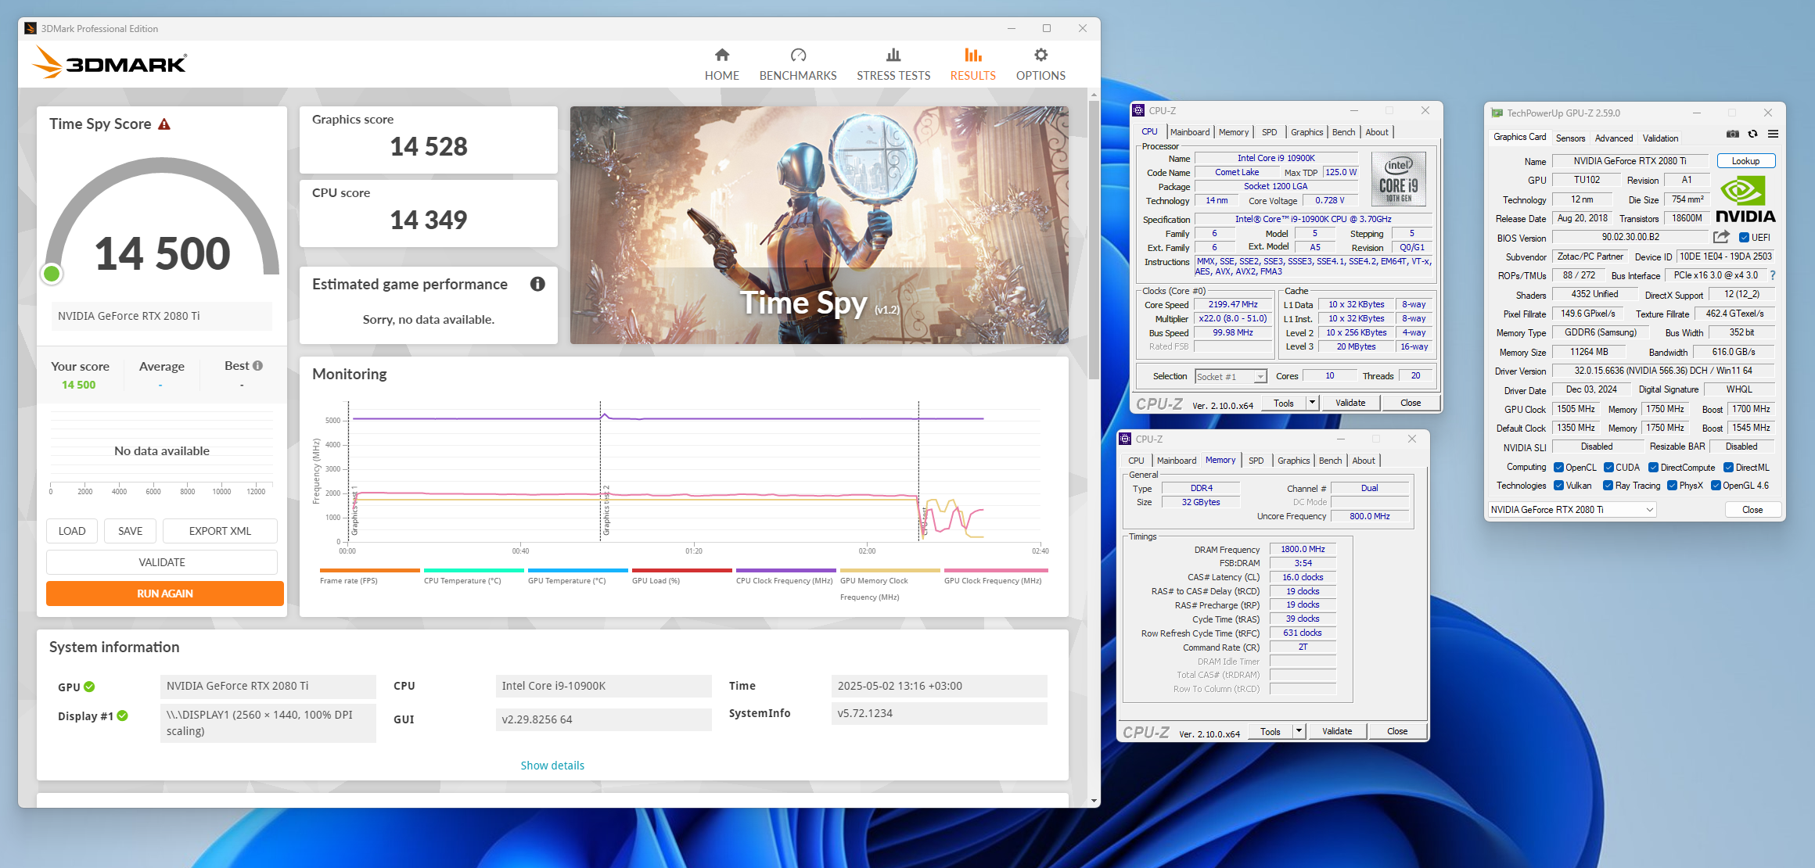Screen dimensions: 1815x868
Task: Open HOME icon in 3DMark navigation
Action: pyautogui.click(x=721, y=55)
